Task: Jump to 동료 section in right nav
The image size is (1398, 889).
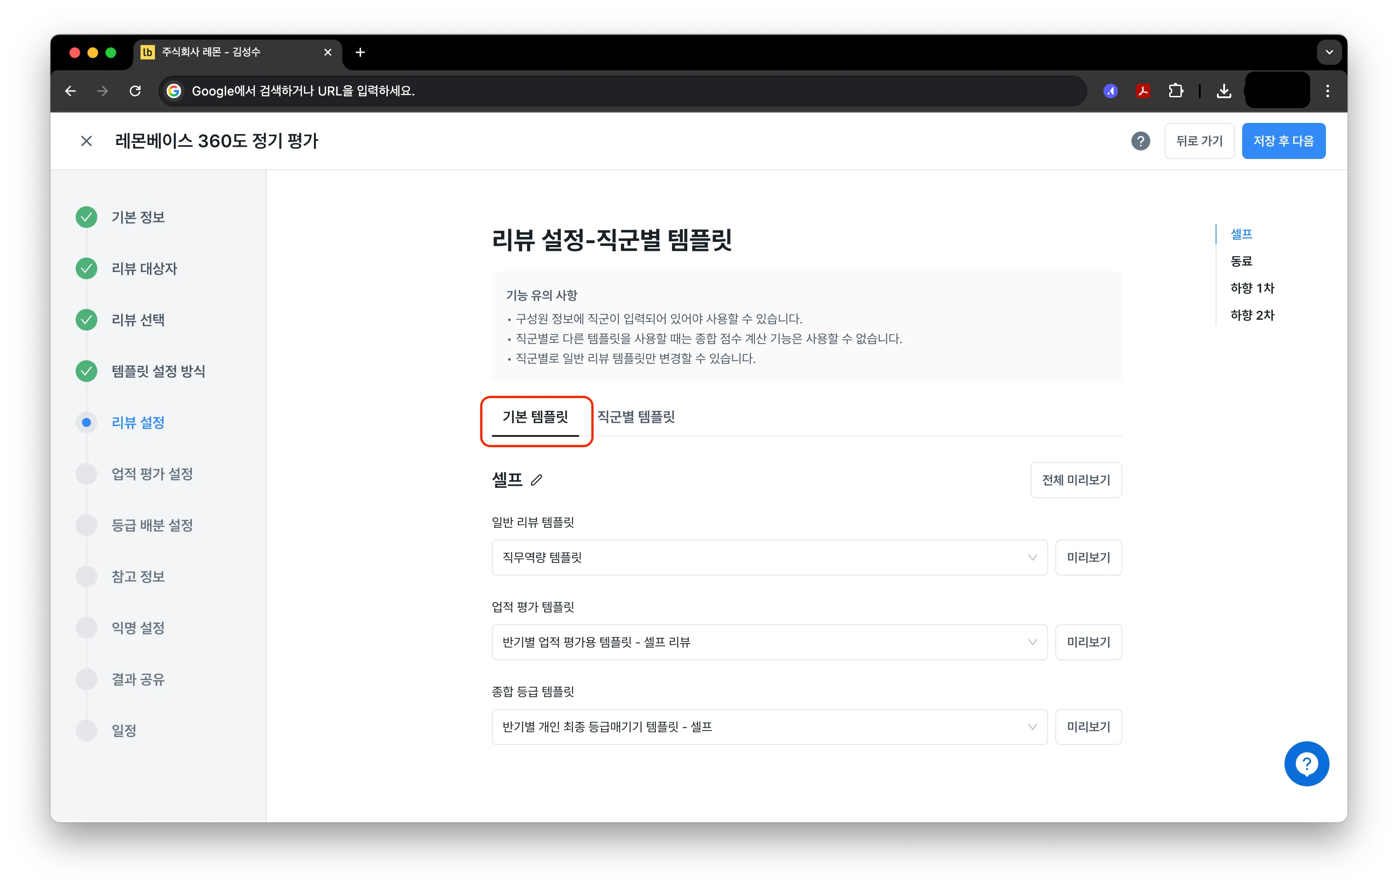Action: (1241, 261)
